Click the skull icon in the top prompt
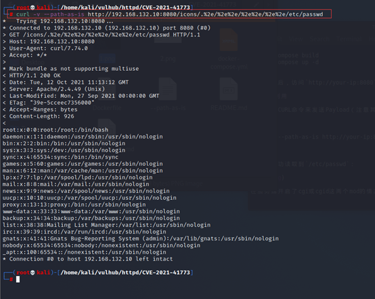The height and width of the screenshot is (299, 375). (32, 7)
